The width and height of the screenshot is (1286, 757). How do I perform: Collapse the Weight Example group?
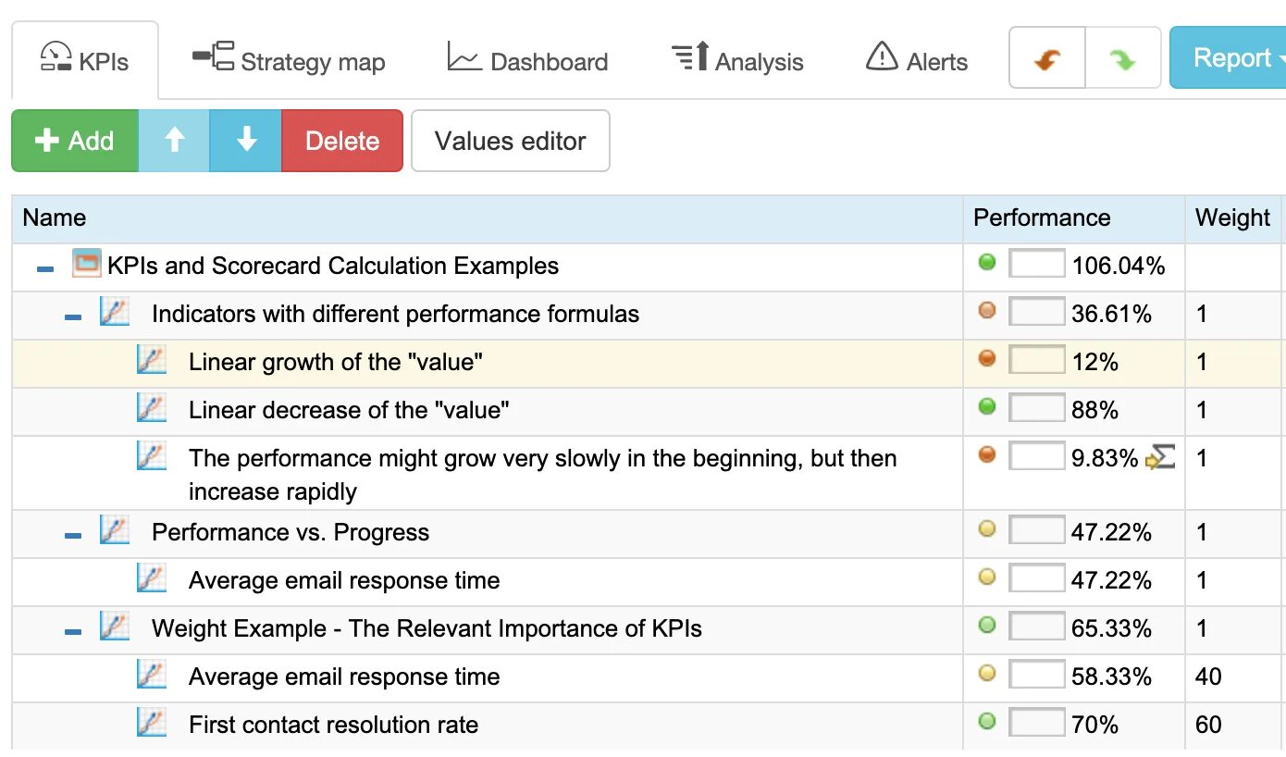point(73,631)
